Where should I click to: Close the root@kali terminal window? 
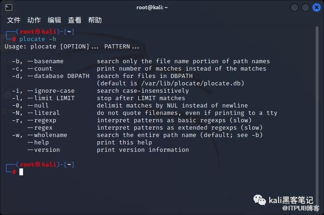point(317,7)
